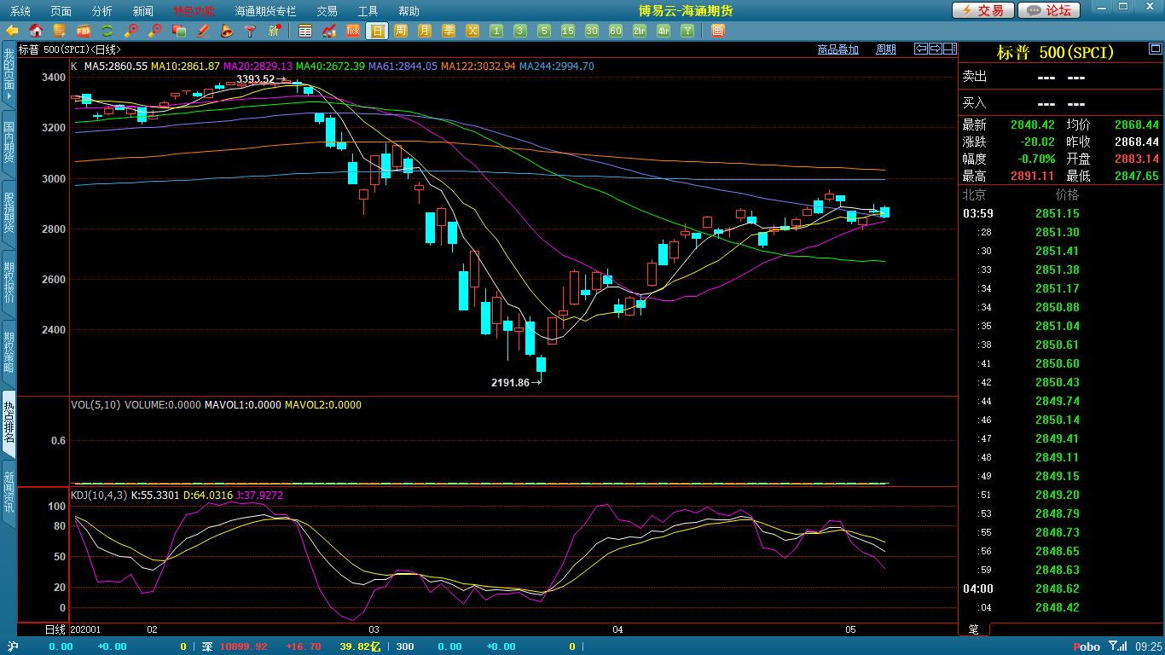
Task: Click the green refresh arrows icon
Action: [107, 31]
